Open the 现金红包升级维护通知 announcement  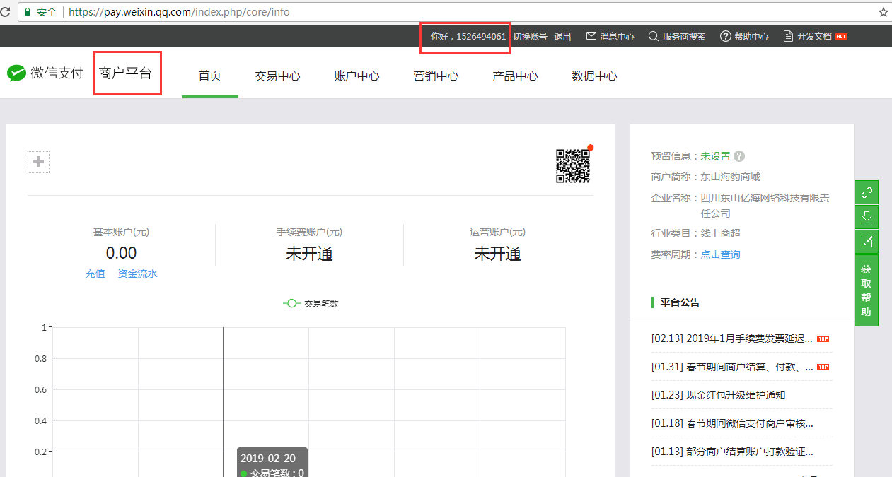tap(719, 395)
